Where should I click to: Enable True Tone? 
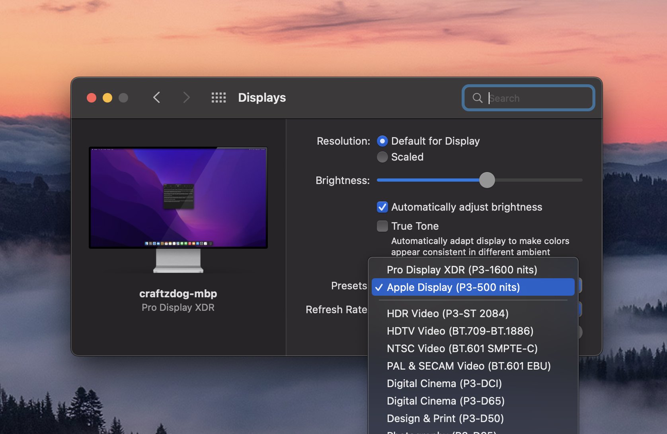[382, 226]
